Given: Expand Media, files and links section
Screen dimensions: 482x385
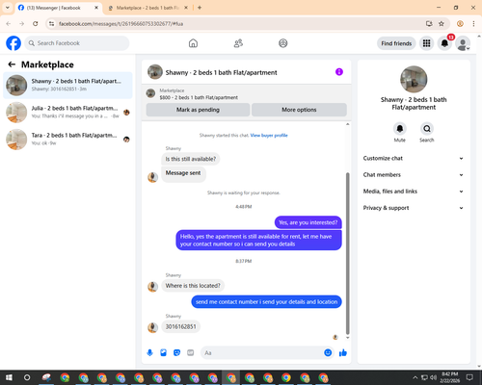Looking at the screenshot, I should (x=414, y=192).
